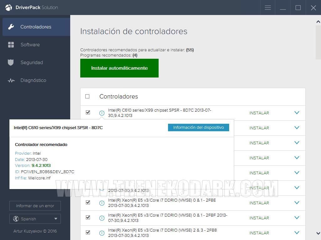Show info for DDRIO 0 & 1 - 2FBE driver
The width and height of the screenshot is (321, 240).
pyautogui.click(x=102, y=203)
